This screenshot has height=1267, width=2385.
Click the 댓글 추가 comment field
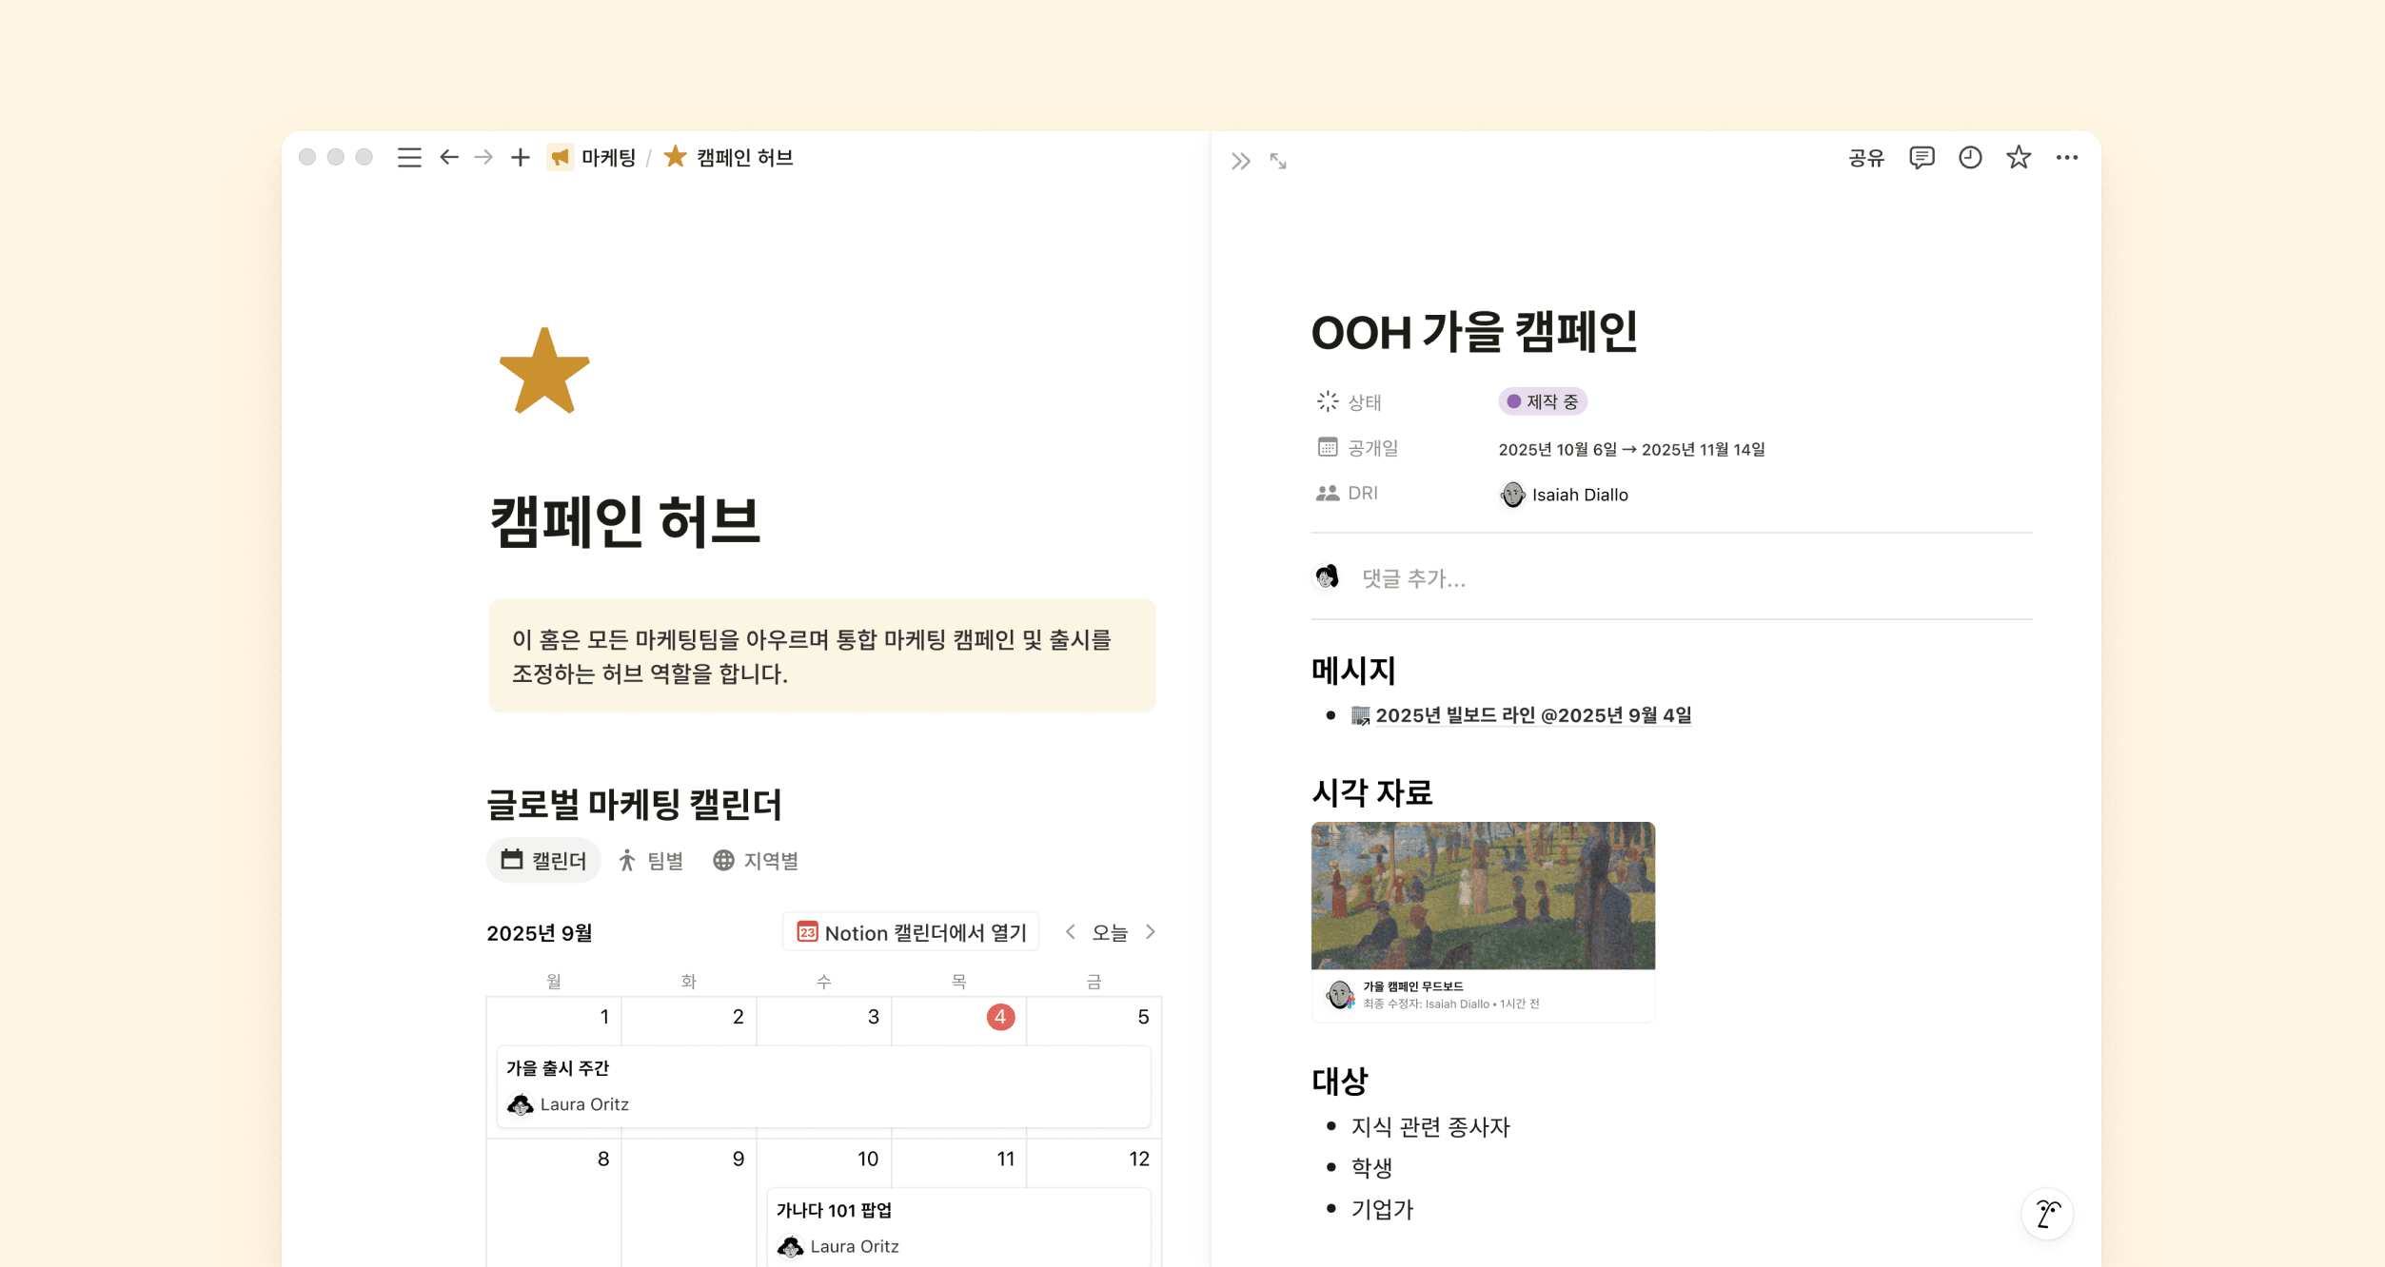click(1413, 578)
